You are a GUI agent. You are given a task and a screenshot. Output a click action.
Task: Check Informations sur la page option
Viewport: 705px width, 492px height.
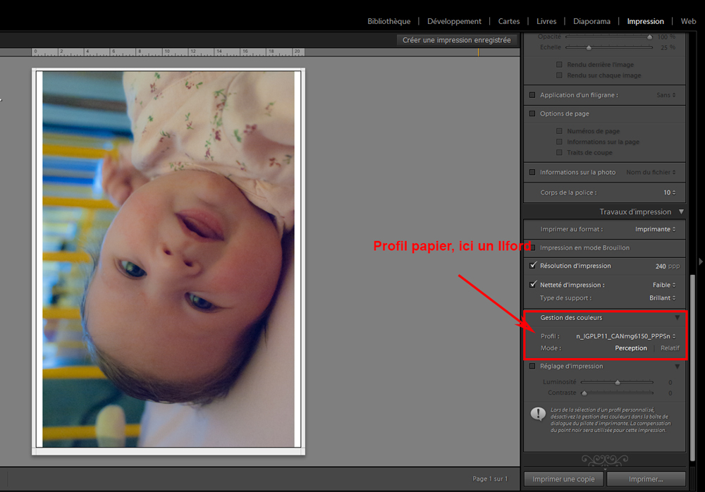pyautogui.click(x=559, y=142)
